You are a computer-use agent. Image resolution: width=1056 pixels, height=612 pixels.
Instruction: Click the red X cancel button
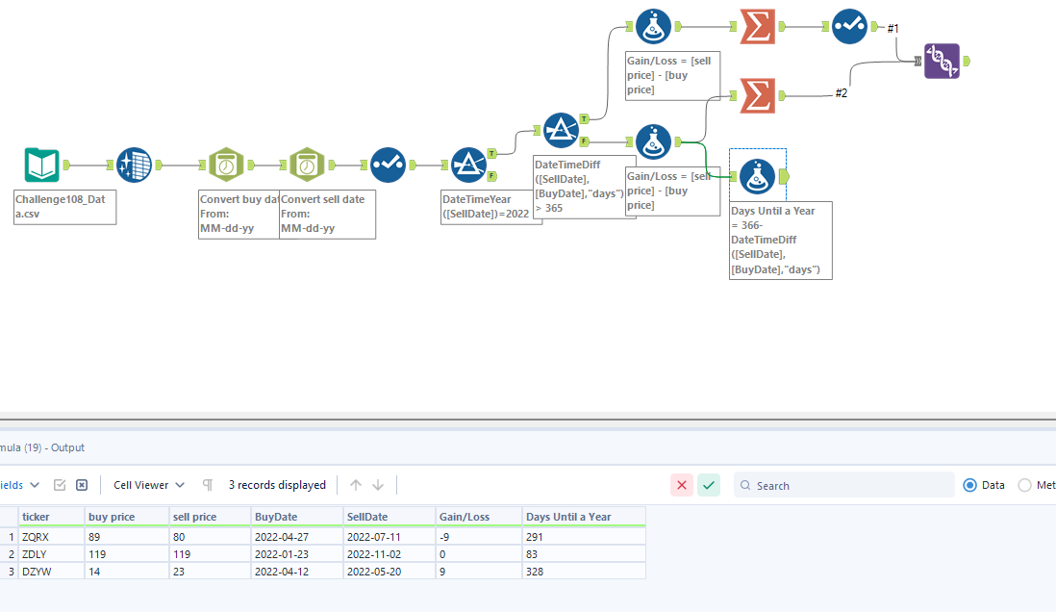coord(682,485)
